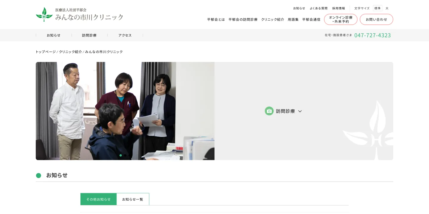
Task: Click the 在宅・施設患者さま label
Action: point(338,35)
